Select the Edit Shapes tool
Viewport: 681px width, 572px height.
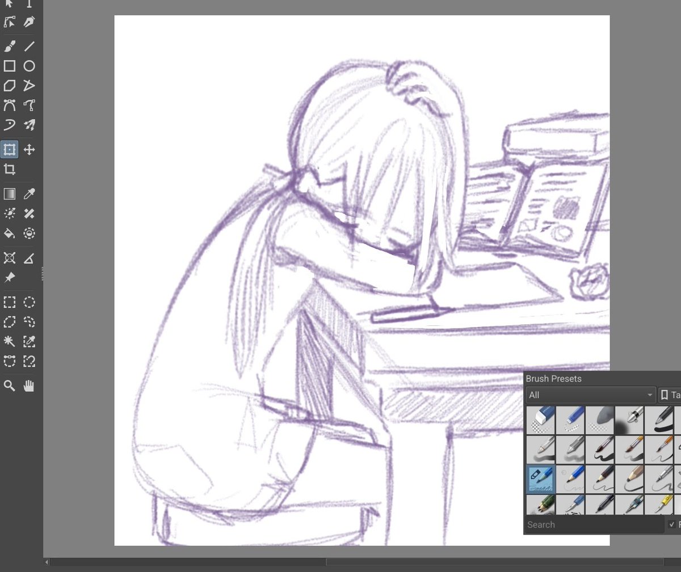10,22
